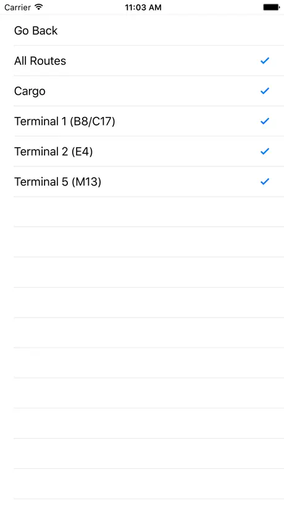Deselect the Terminal 1 checkmark

[265, 121]
